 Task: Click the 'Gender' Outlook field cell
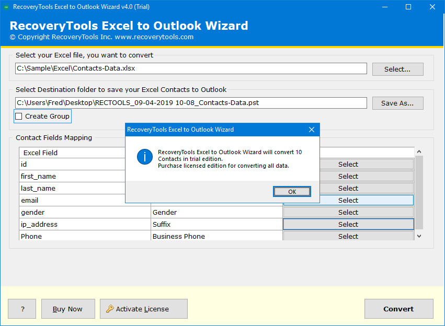click(x=216, y=212)
